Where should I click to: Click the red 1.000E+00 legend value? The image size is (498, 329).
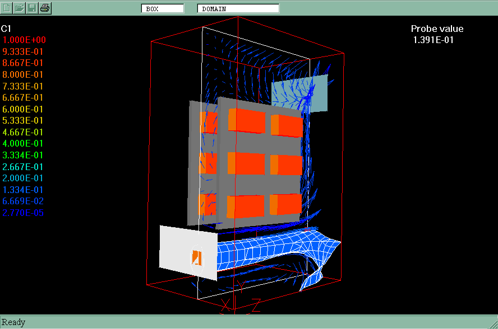(24, 40)
